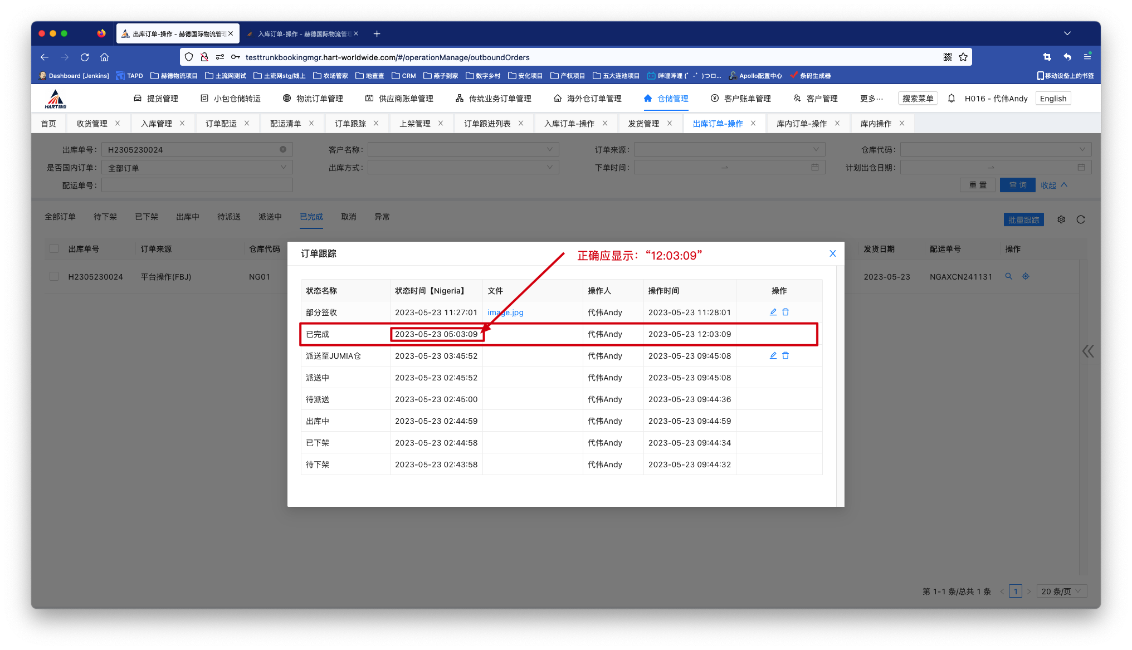This screenshot has width=1132, height=650.
Task: Toggle the select-all checkbox in table header
Action: [54, 248]
